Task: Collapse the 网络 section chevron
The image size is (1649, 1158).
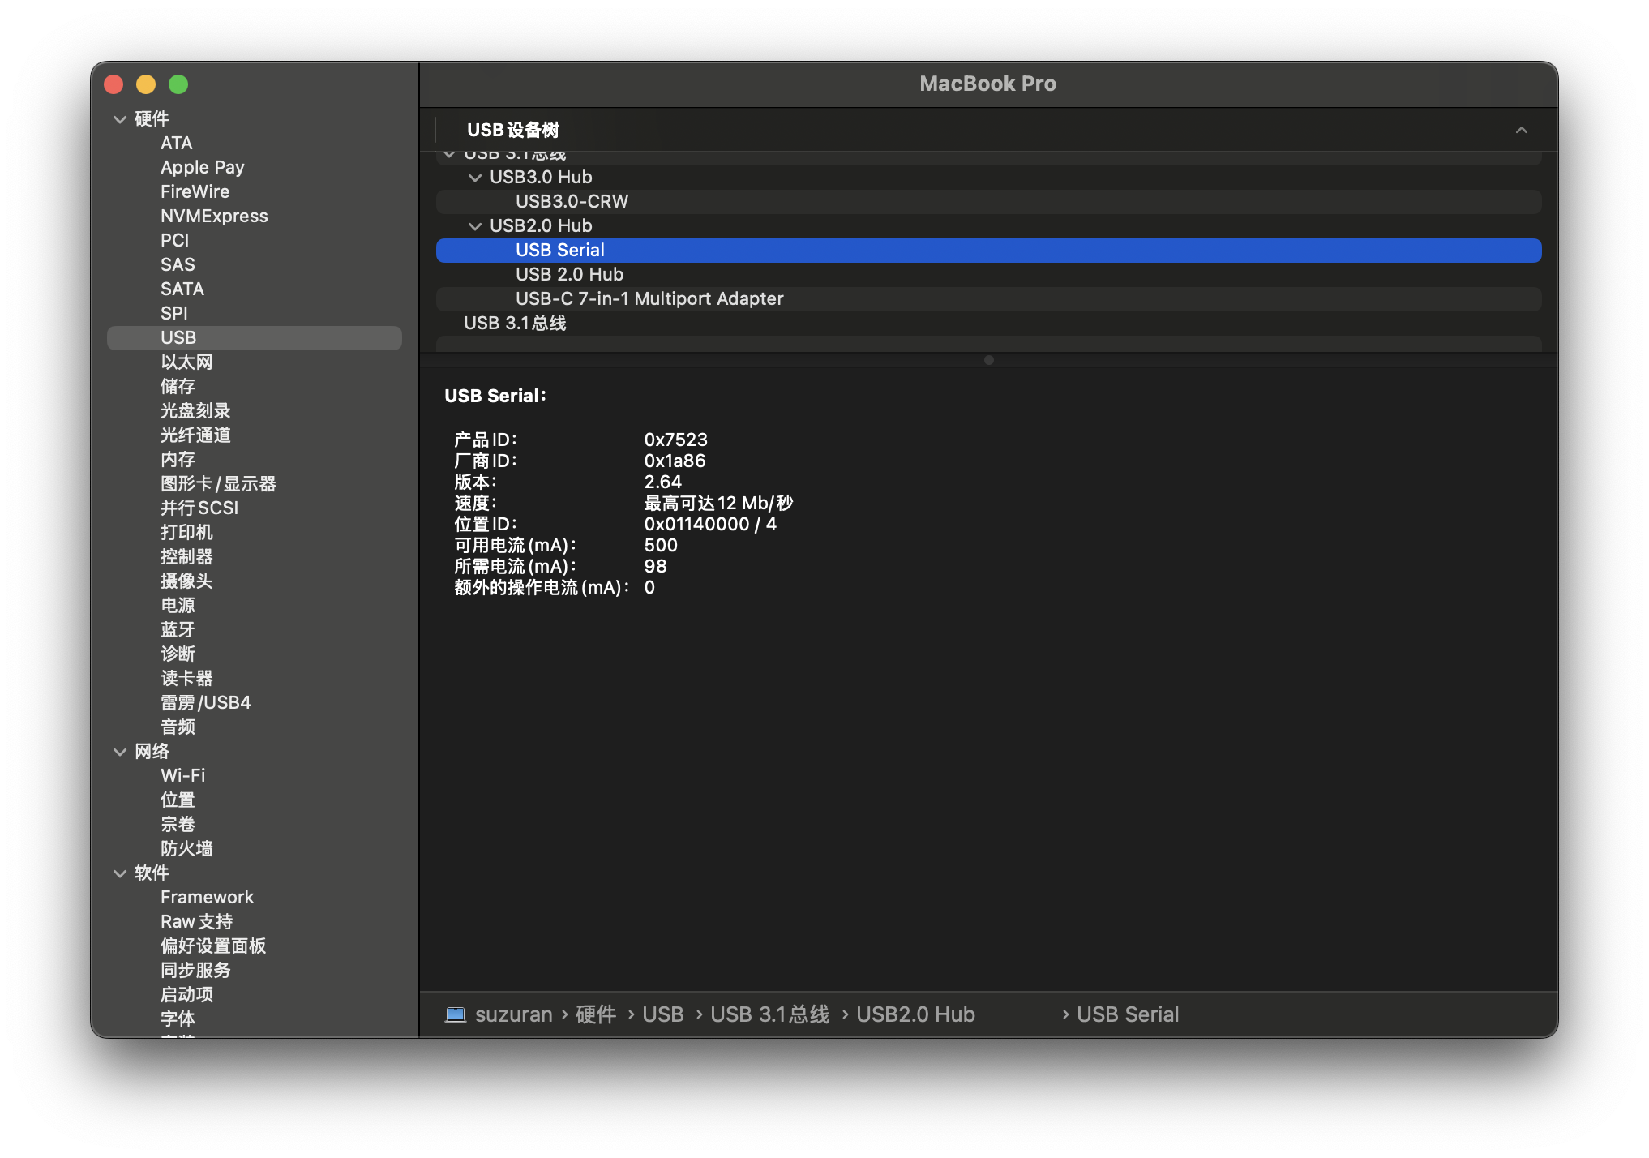Action: tap(120, 752)
